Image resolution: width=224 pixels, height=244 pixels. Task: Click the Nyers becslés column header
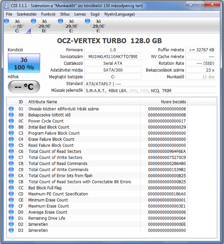point(164,102)
